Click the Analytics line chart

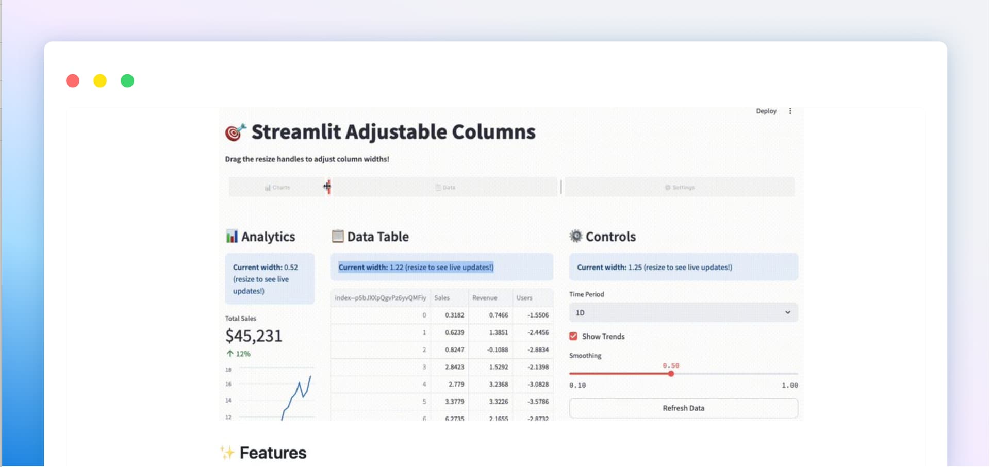(269, 393)
